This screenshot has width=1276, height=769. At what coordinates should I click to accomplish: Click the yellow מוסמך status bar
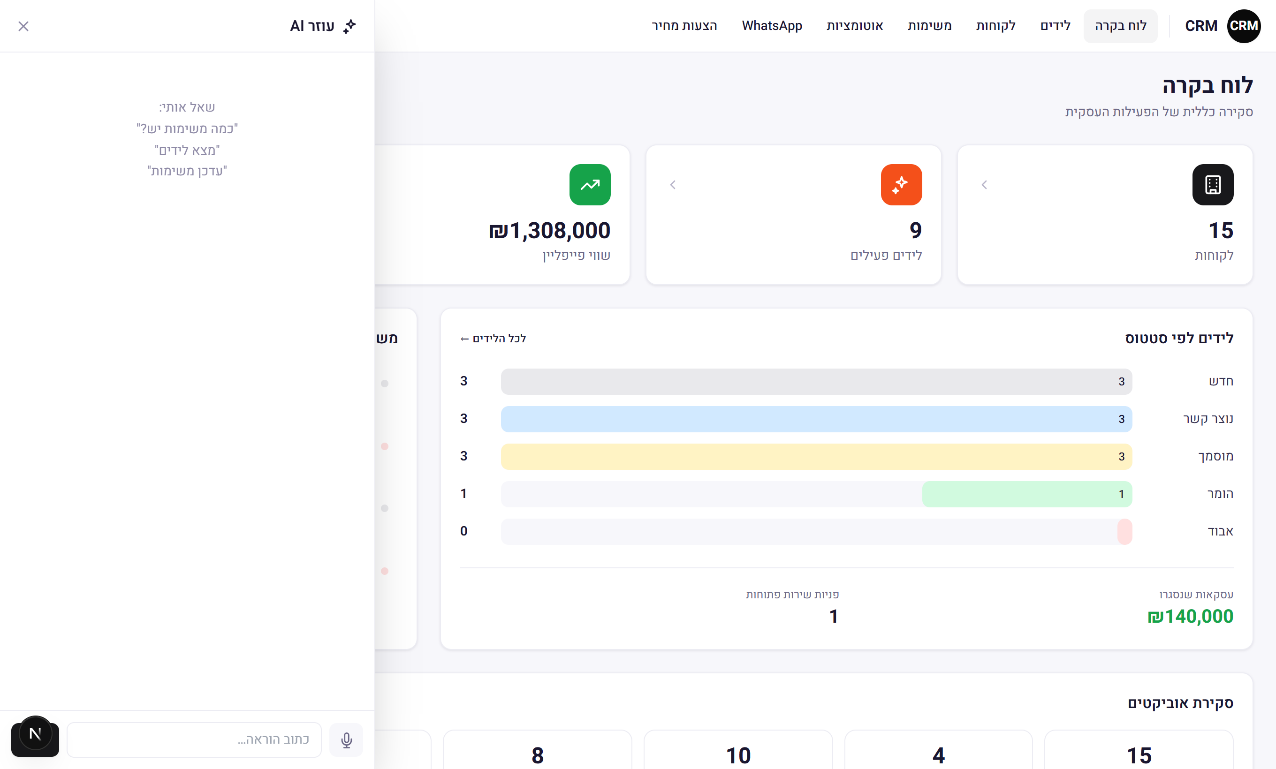tap(816, 456)
